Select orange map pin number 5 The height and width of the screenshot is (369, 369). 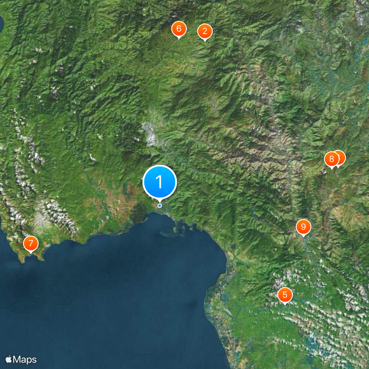pyautogui.click(x=285, y=295)
